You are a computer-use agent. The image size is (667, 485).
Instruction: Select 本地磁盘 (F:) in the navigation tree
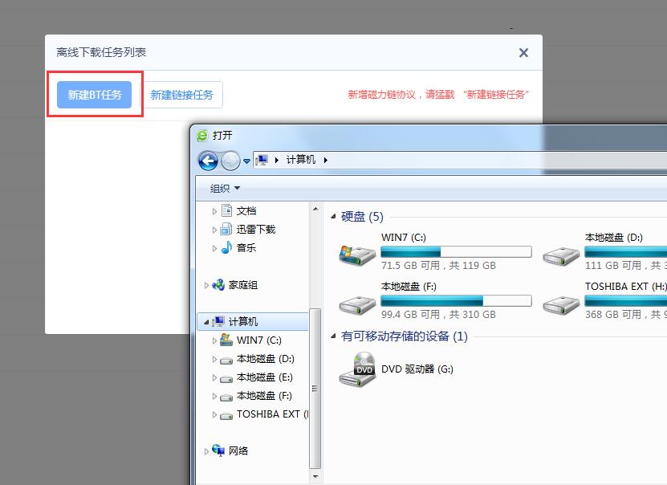coord(264,396)
